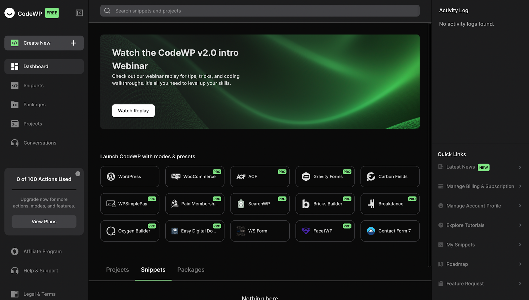Click the Help & Support headset icon
This screenshot has width=529, height=300.
click(x=15, y=271)
